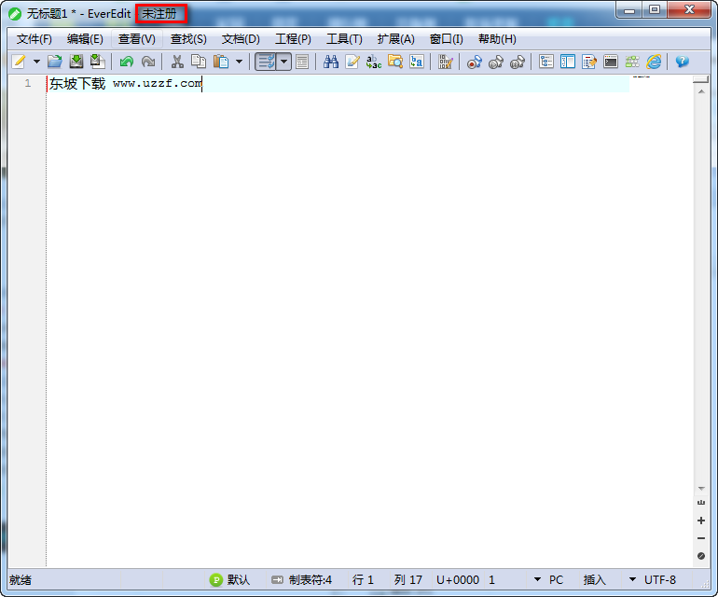Click the vertical scrollbar up arrow
The width and height of the screenshot is (718, 597).
click(x=701, y=91)
